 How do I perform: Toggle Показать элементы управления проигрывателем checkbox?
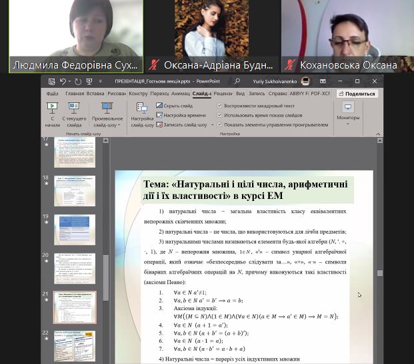pyautogui.click(x=220, y=124)
